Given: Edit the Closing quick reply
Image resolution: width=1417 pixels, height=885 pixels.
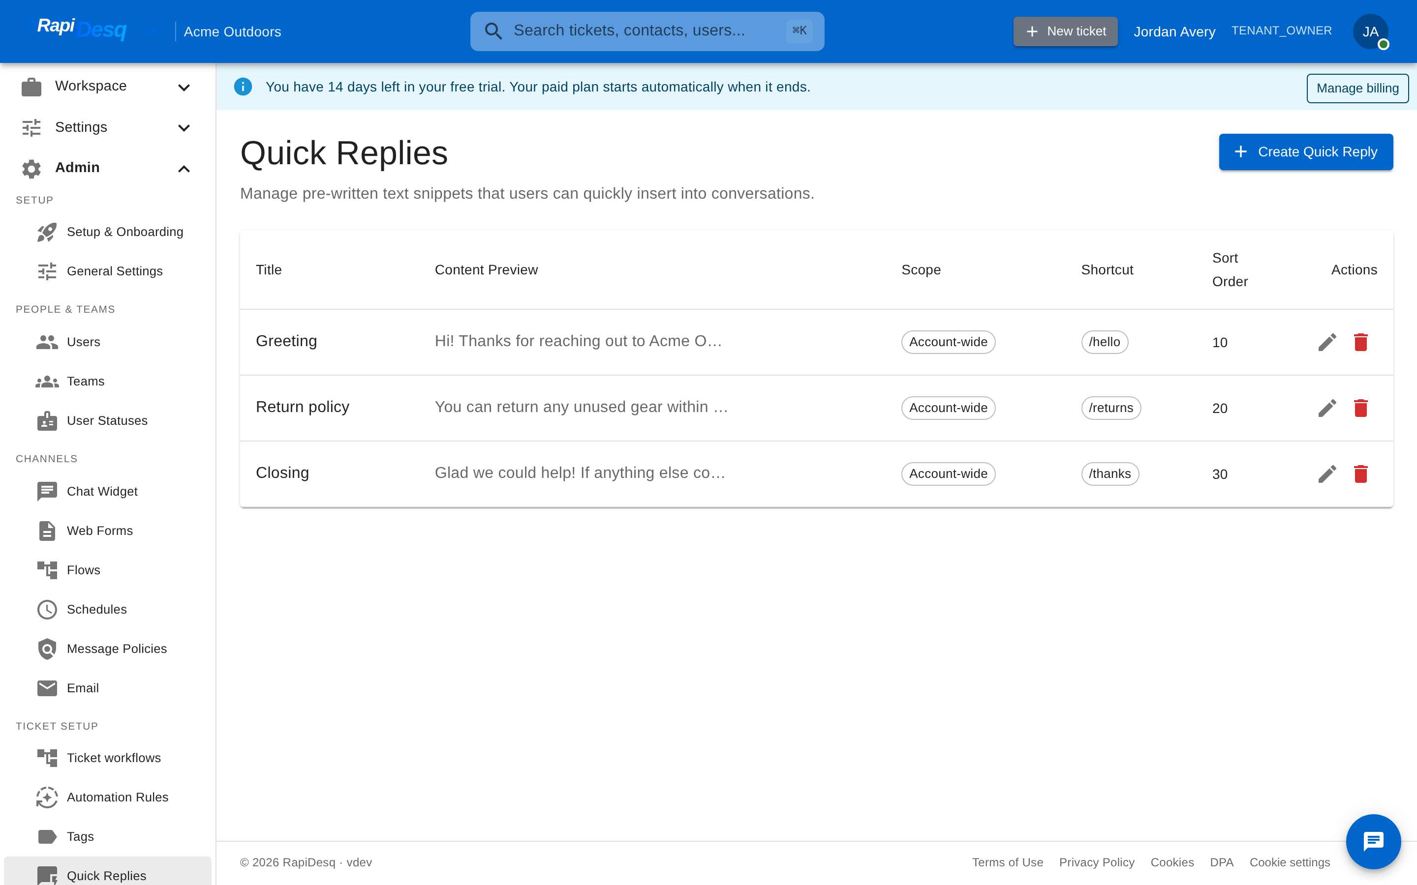Looking at the screenshot, I should click(x=1327, y=474).
